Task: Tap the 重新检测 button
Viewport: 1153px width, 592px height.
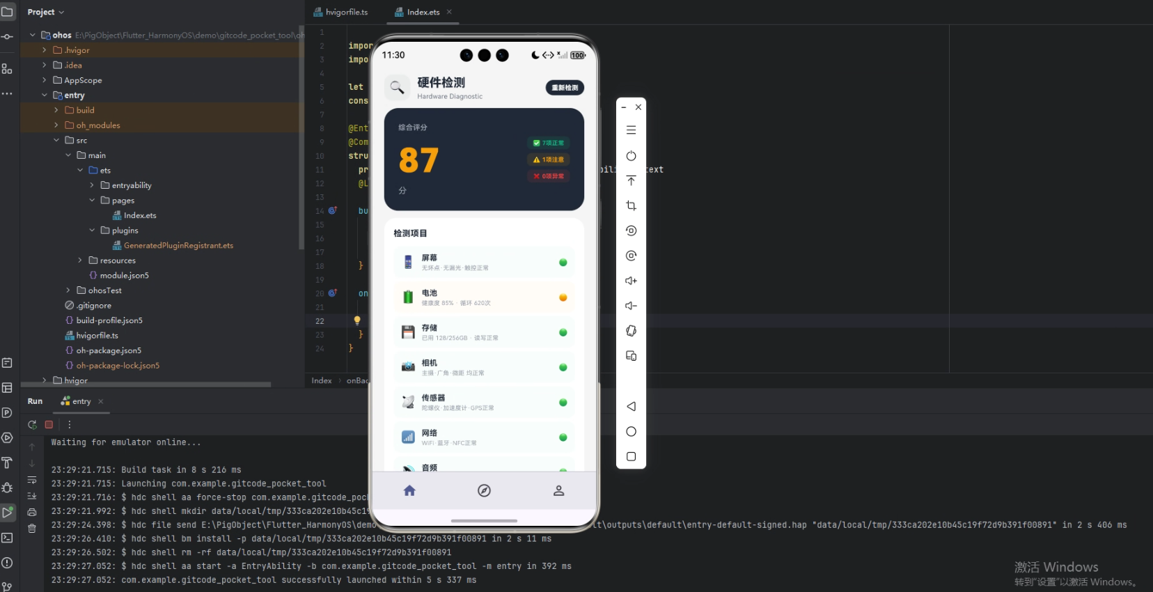Action: pyautogui.click(x=565, y=88)
